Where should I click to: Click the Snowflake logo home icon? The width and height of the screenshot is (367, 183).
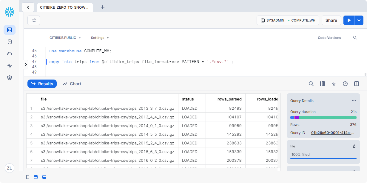[10, 12]
